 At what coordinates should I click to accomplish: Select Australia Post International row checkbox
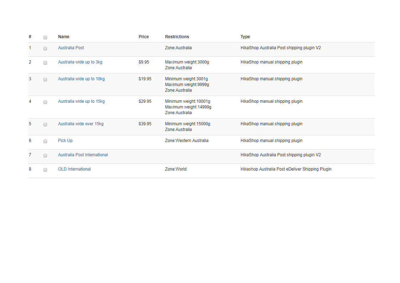45,156
